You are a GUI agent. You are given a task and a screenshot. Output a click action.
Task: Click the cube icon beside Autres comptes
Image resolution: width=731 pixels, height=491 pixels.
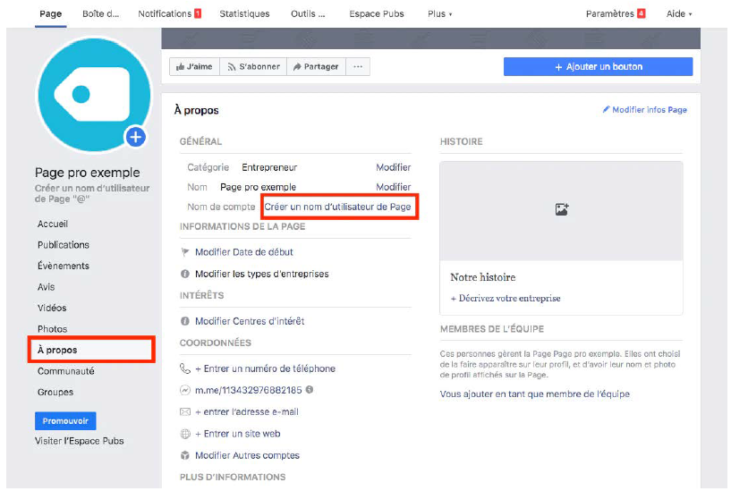185,455
